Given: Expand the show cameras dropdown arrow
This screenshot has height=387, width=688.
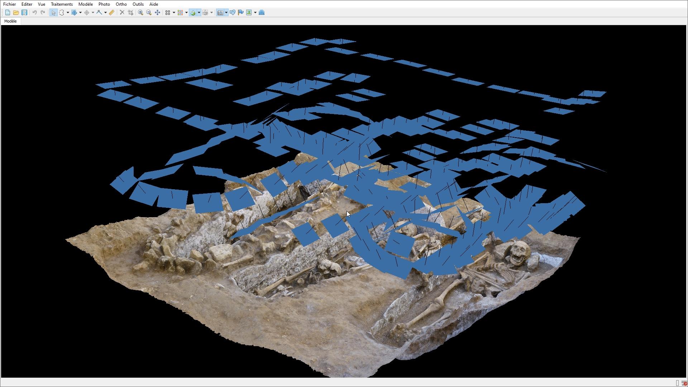Looking at the screenshot, I should (x=226, y=13).
